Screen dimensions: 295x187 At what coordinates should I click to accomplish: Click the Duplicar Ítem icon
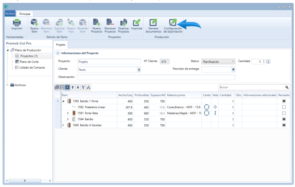[x=59, y=22]
